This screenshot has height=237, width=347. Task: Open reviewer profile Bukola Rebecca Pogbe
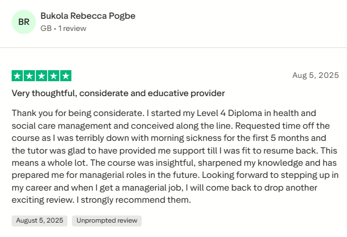tap(88, 15)
